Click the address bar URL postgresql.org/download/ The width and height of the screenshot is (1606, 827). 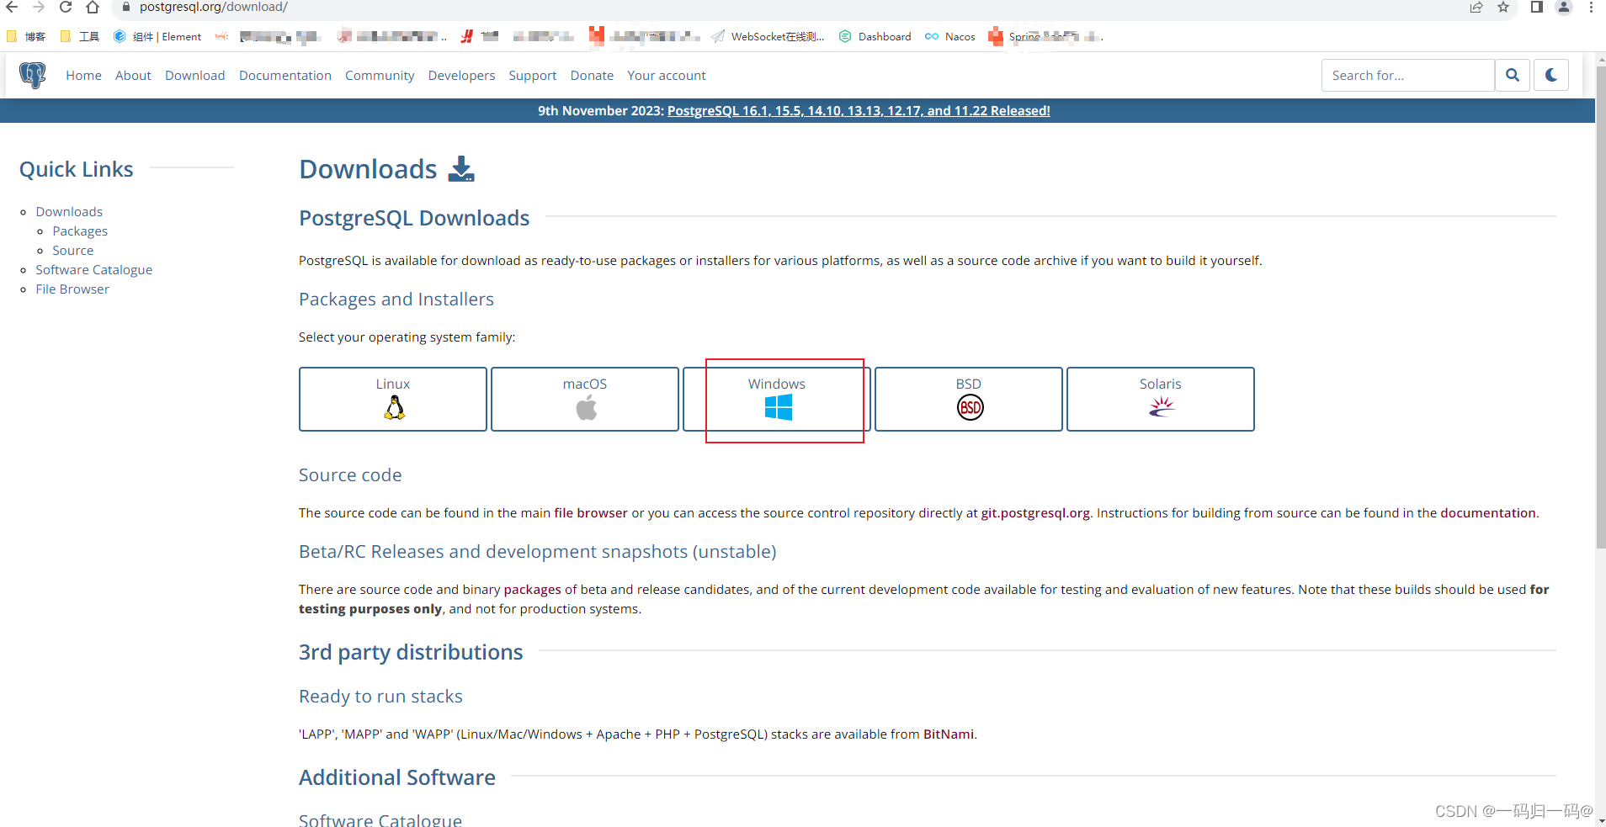pyautogui.click(x=214, y=7)
